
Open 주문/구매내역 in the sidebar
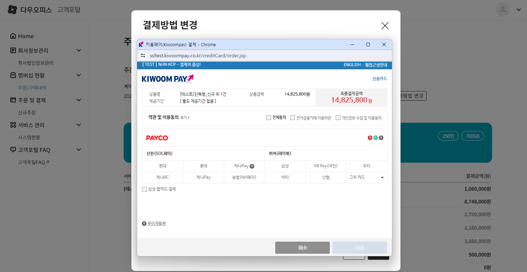[32, 88]
